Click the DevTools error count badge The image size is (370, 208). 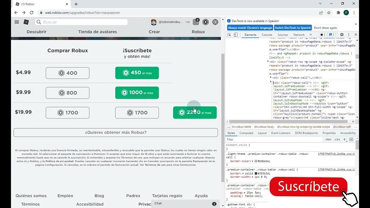(x=322, y=35)
